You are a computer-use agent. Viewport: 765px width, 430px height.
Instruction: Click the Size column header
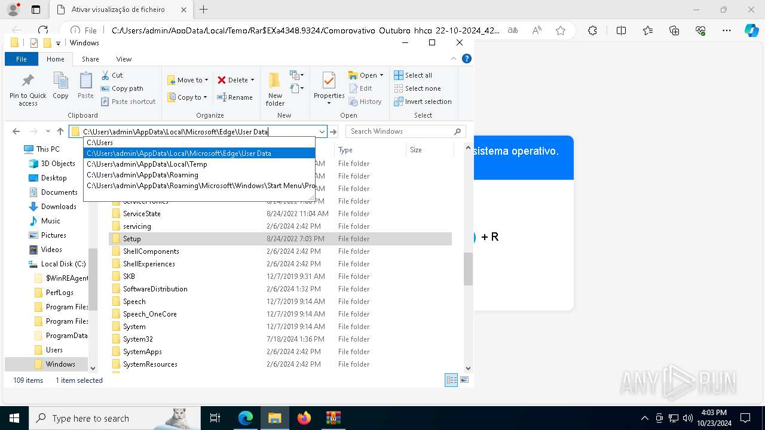coord(429,150)
